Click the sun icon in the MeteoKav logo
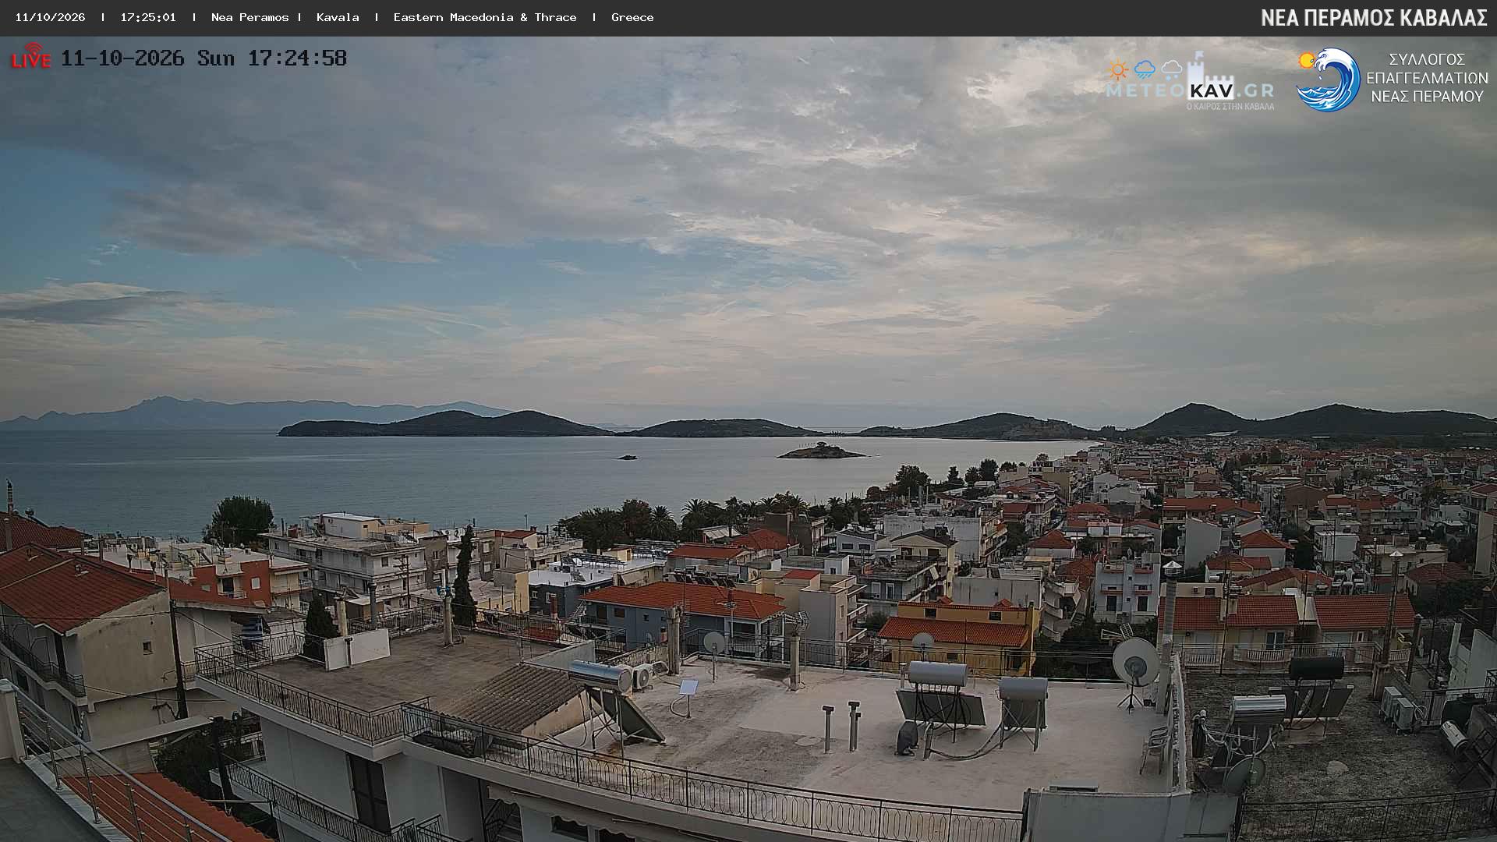 coord(1118,70)
